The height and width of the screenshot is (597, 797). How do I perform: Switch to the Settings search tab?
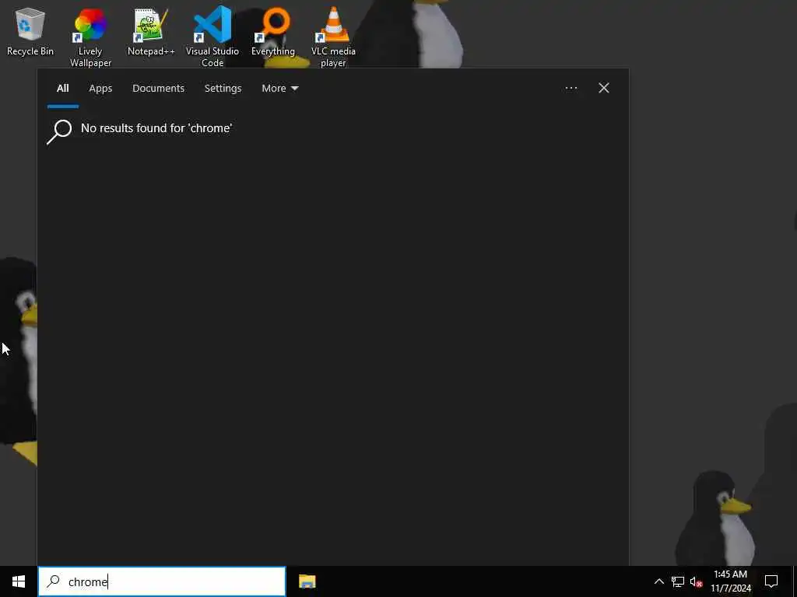tap(223, 89)
